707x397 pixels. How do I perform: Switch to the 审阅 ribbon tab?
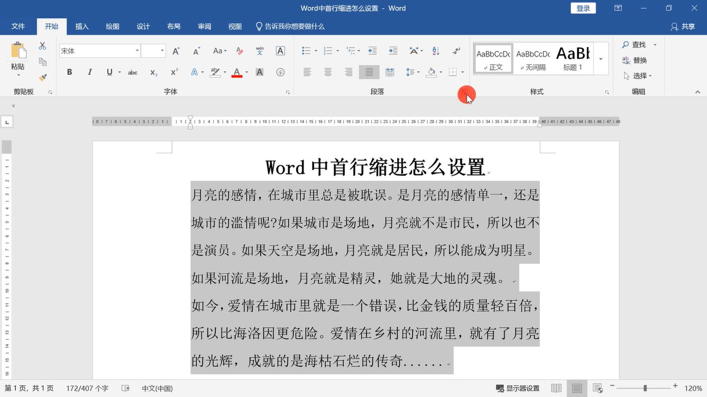204,26
